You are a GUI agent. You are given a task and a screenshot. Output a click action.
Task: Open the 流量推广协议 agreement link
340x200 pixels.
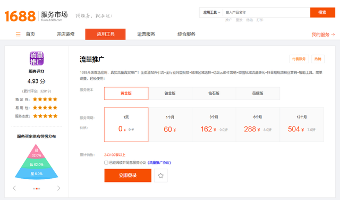[x=159, y=163]
